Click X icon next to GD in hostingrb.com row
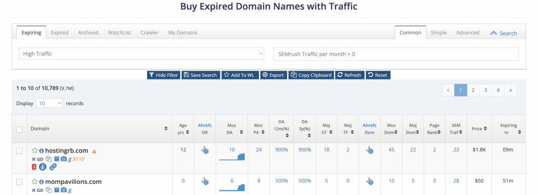The height and width of the screenshot is (195, 538). coord(34,159)
